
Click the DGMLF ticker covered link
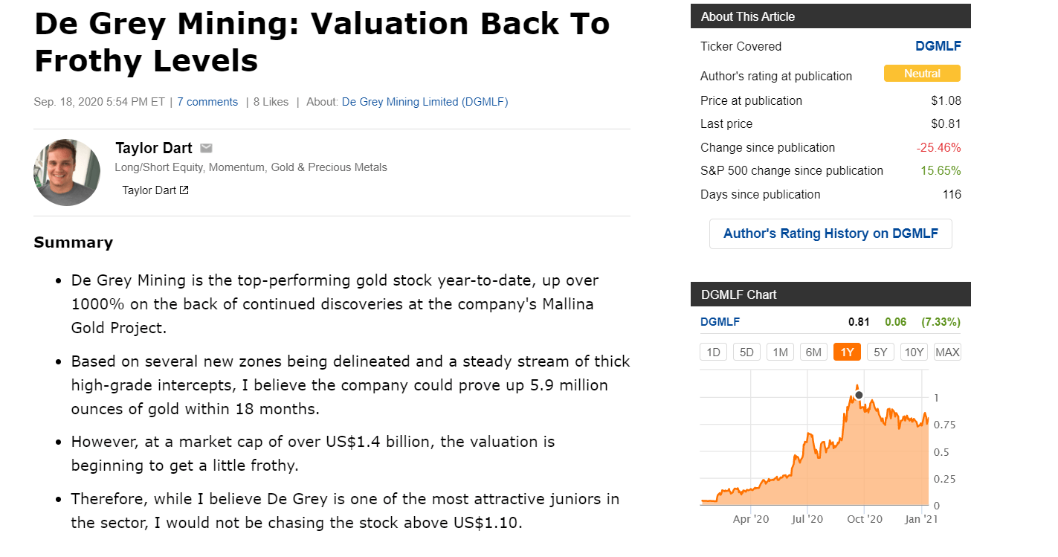[x=938, y=46]
